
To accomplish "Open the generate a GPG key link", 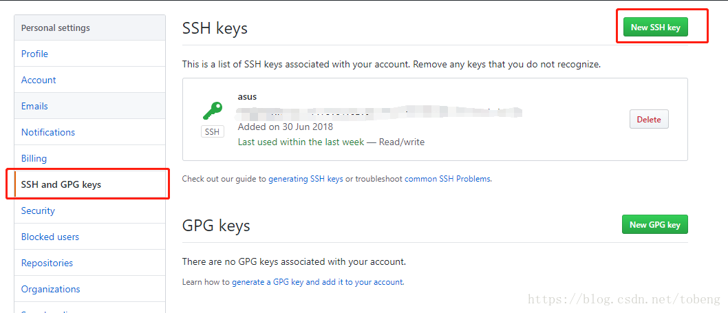I will 318,282.
